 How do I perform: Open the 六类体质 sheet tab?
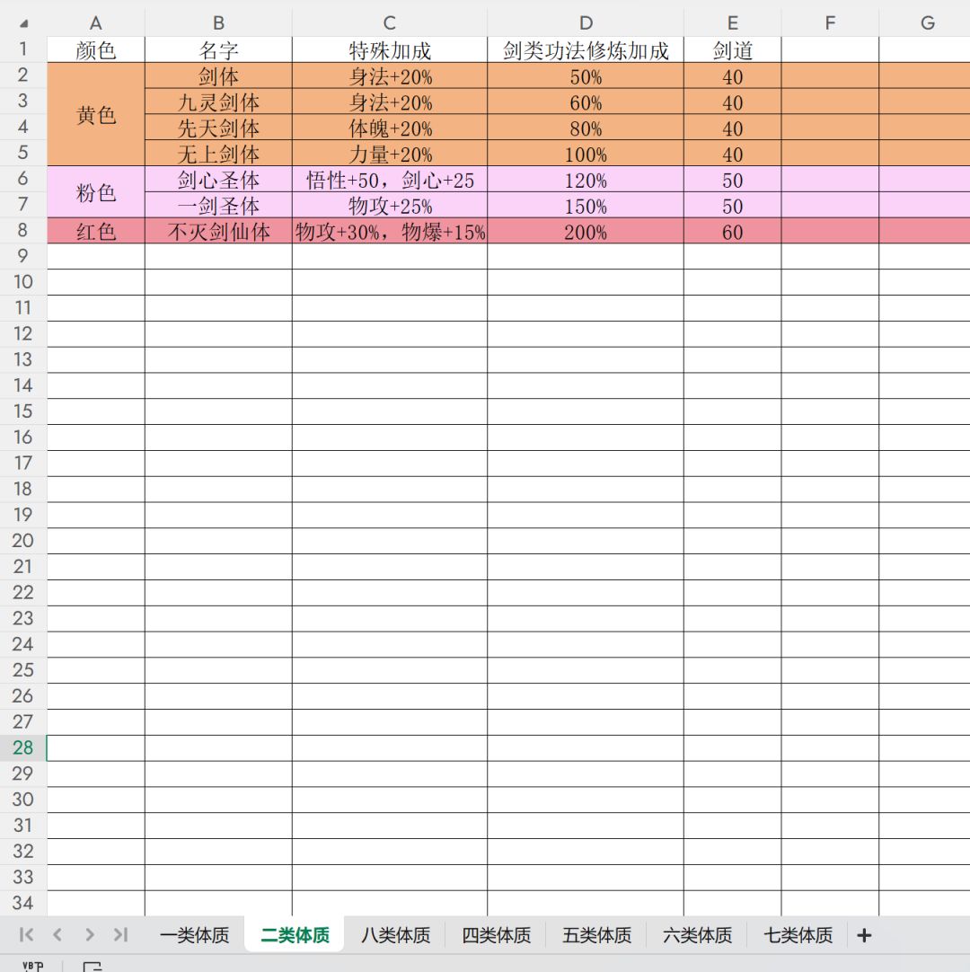click(697, 935)
